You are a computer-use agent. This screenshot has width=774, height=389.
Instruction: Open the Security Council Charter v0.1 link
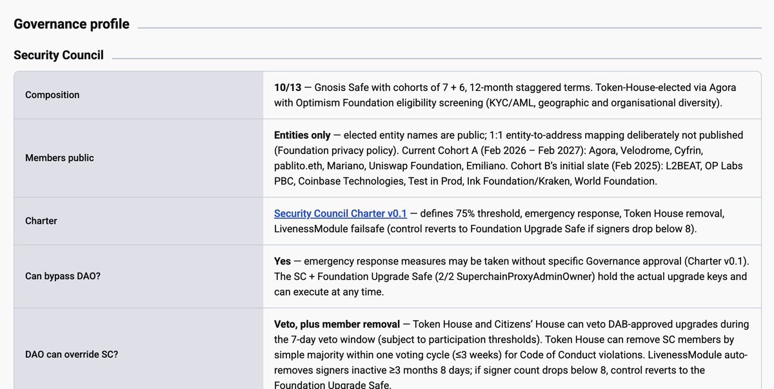pos(341,214)
